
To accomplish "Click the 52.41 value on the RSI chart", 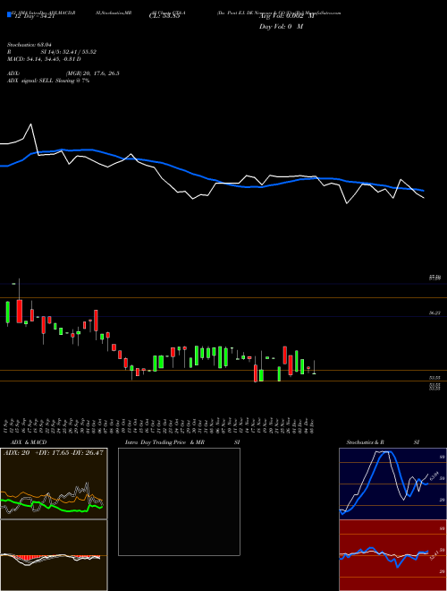I will (x=434, y=554).
